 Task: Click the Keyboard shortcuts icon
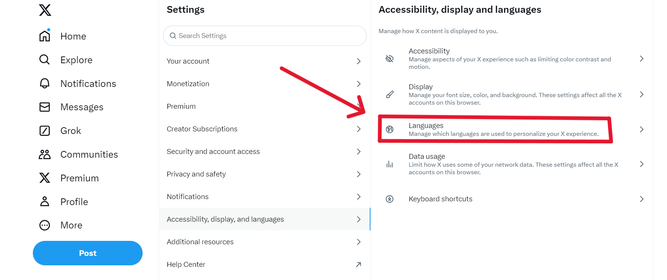click(x=390, y=199)
